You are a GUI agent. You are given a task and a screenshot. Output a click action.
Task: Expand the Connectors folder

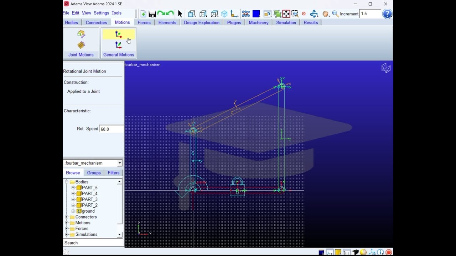coord(67,217)
